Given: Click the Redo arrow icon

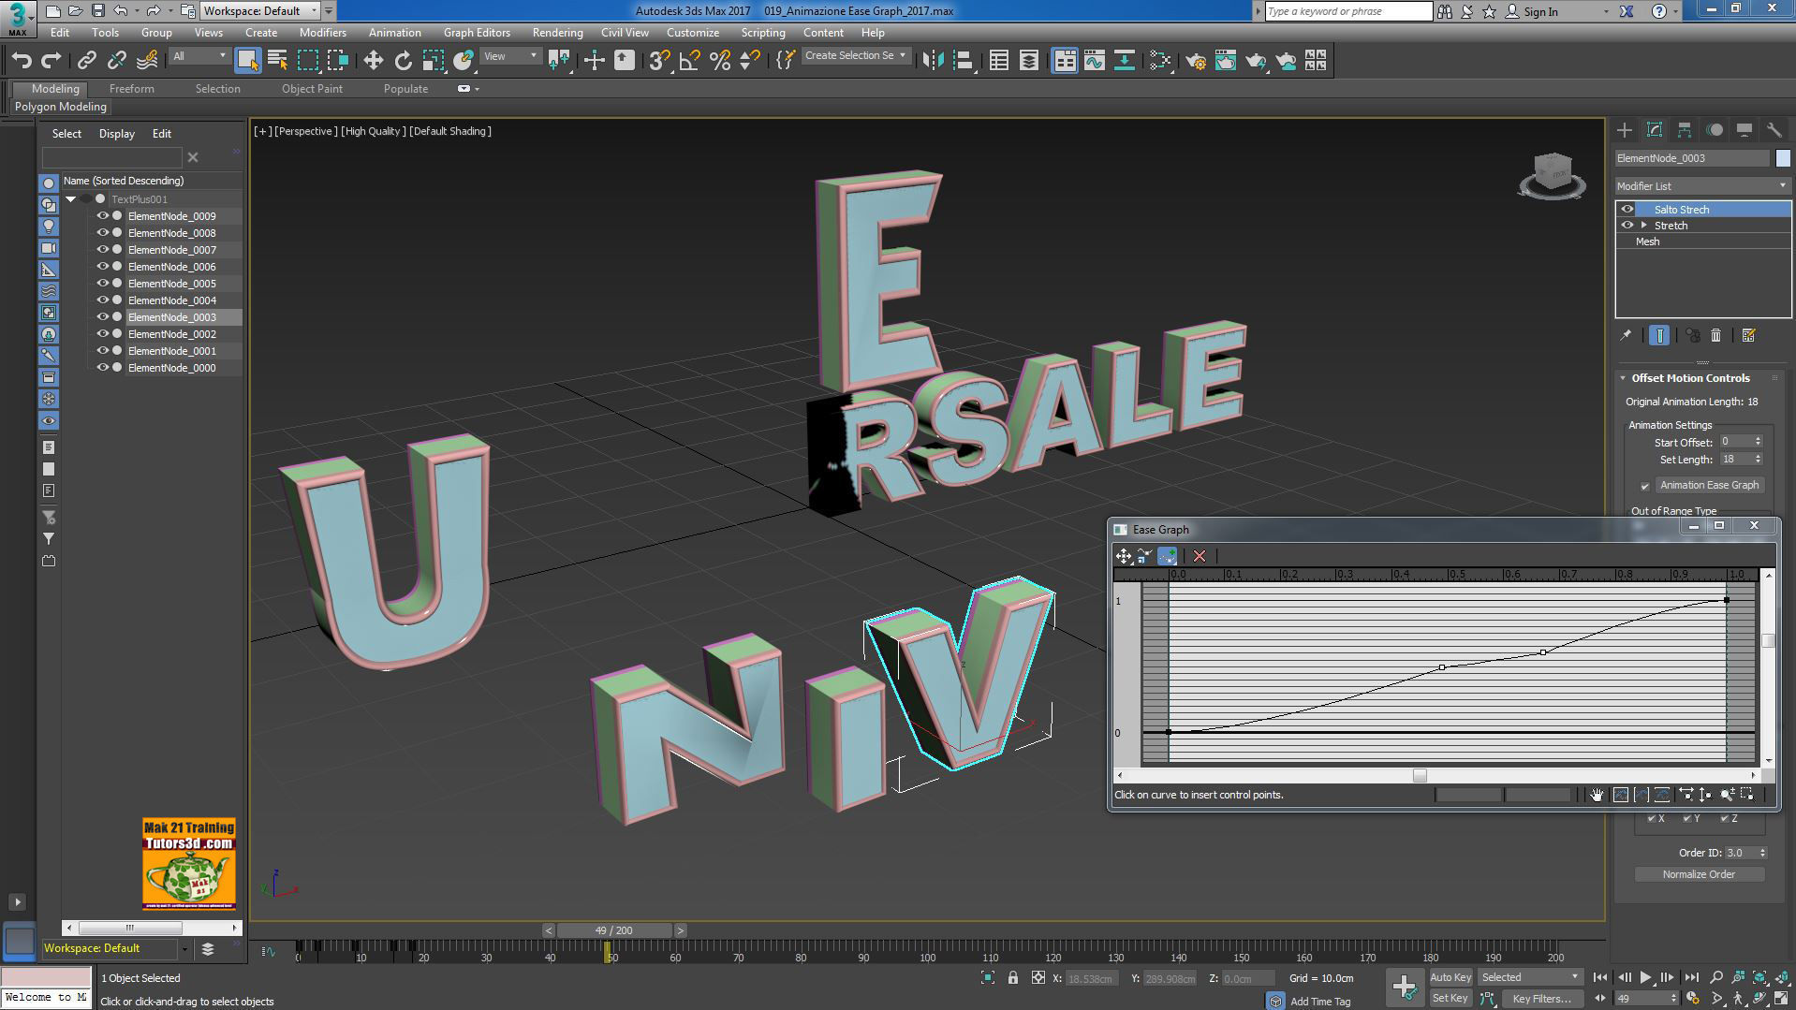Looking at the screenshot, I should tap(52, 61).
